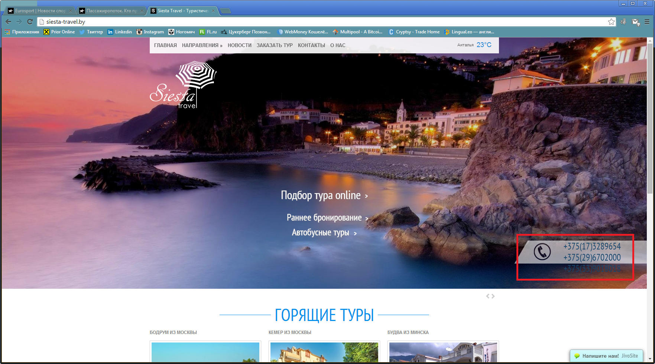Click the Анталья 23°C weather widget

click(474, 45)
